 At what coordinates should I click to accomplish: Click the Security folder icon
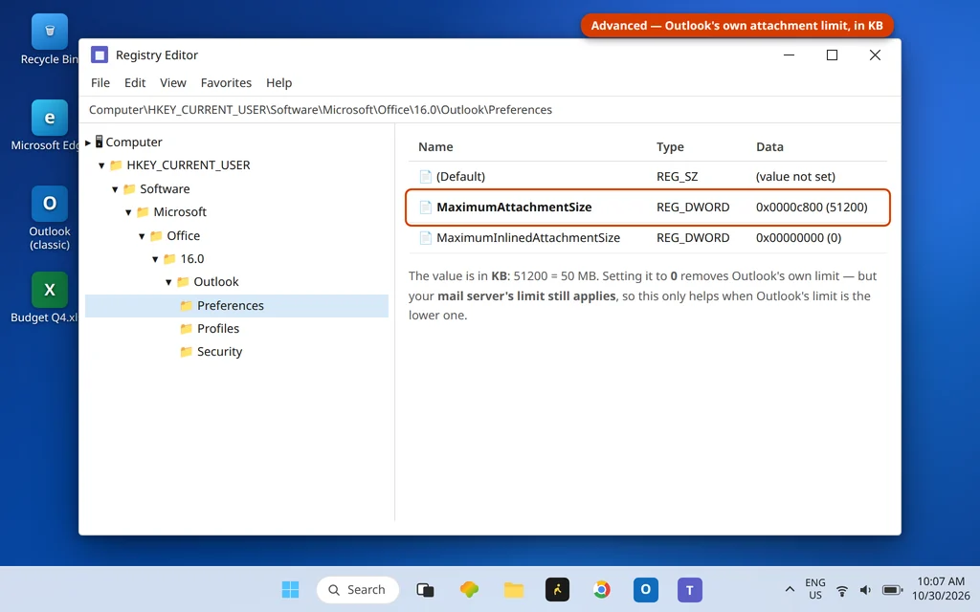click(187, 352)
